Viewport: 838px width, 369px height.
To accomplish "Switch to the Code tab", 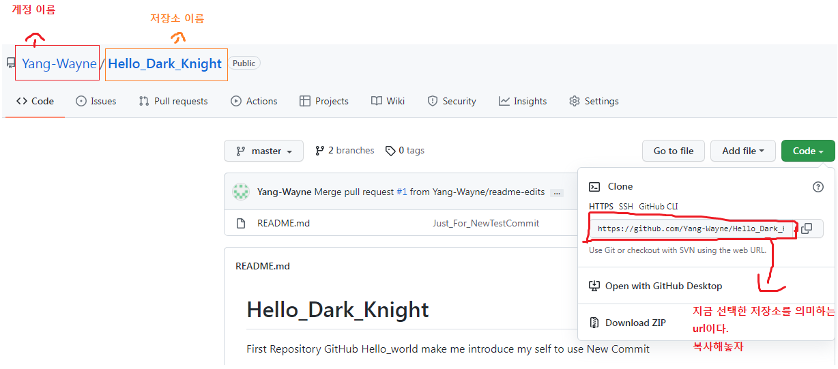I will pos(35,101).
